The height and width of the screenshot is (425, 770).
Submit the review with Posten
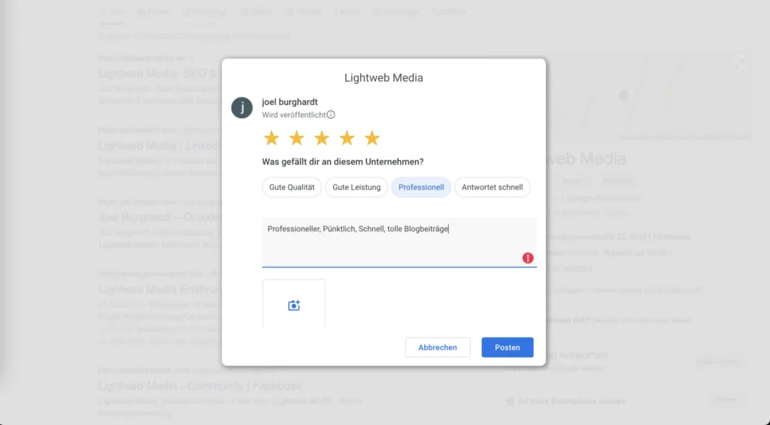click(508, 348)
